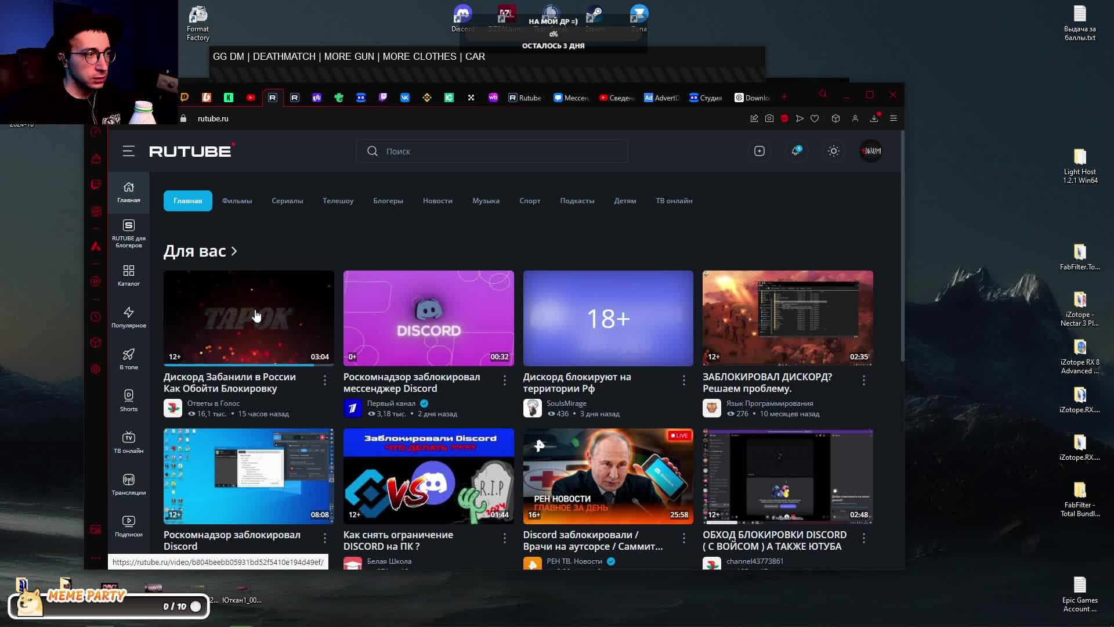Click the browser snapshot camera icon
Image resolution: width=1114 pixels, height=627 pixels.
[769, 118]
